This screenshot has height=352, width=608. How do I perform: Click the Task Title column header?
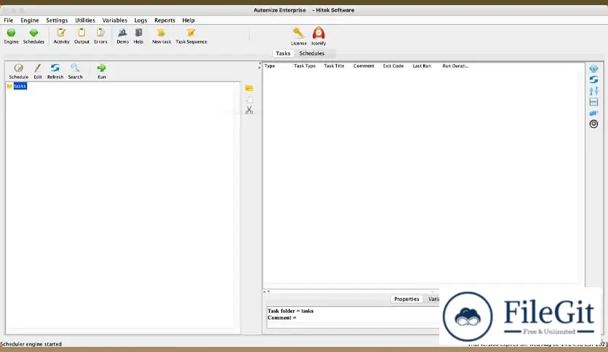pos(334,66)
